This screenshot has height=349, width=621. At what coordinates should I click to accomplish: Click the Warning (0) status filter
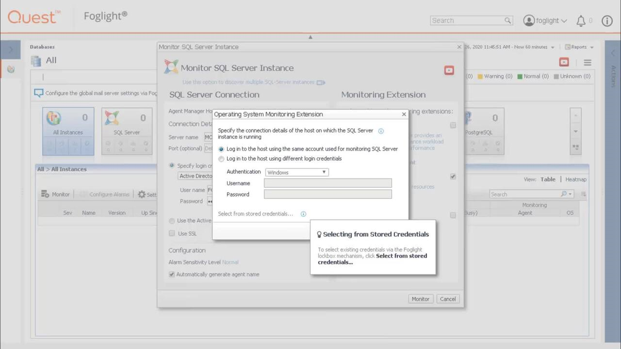point(495,76)
